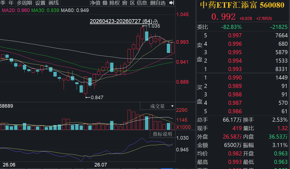Viewport: 290px width, 169px height.
Task: Open the 成交量 indicator dropdown
Action: (158, 106)
